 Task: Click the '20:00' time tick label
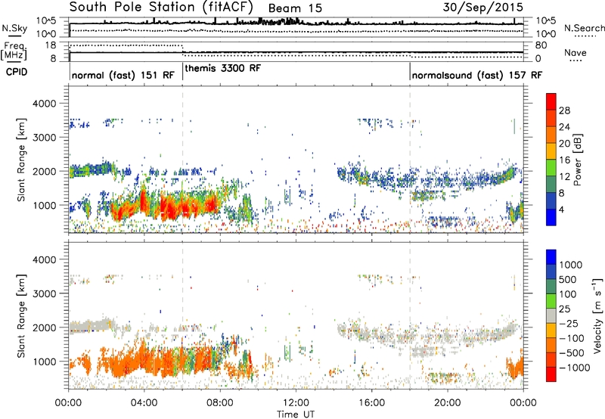pyautogui.click(x=447, y=403)
